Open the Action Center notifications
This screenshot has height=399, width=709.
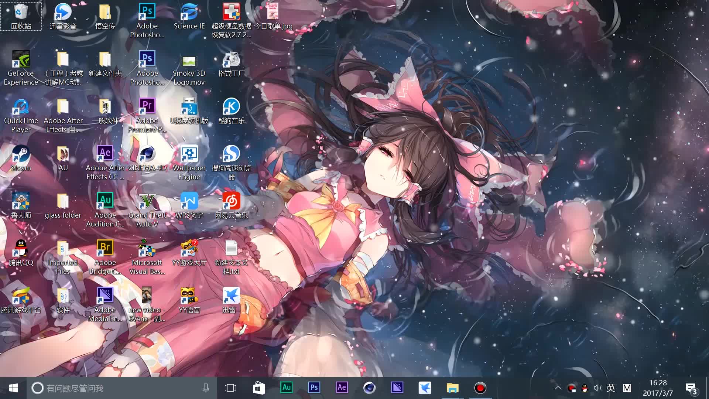[x=691, y=389]
